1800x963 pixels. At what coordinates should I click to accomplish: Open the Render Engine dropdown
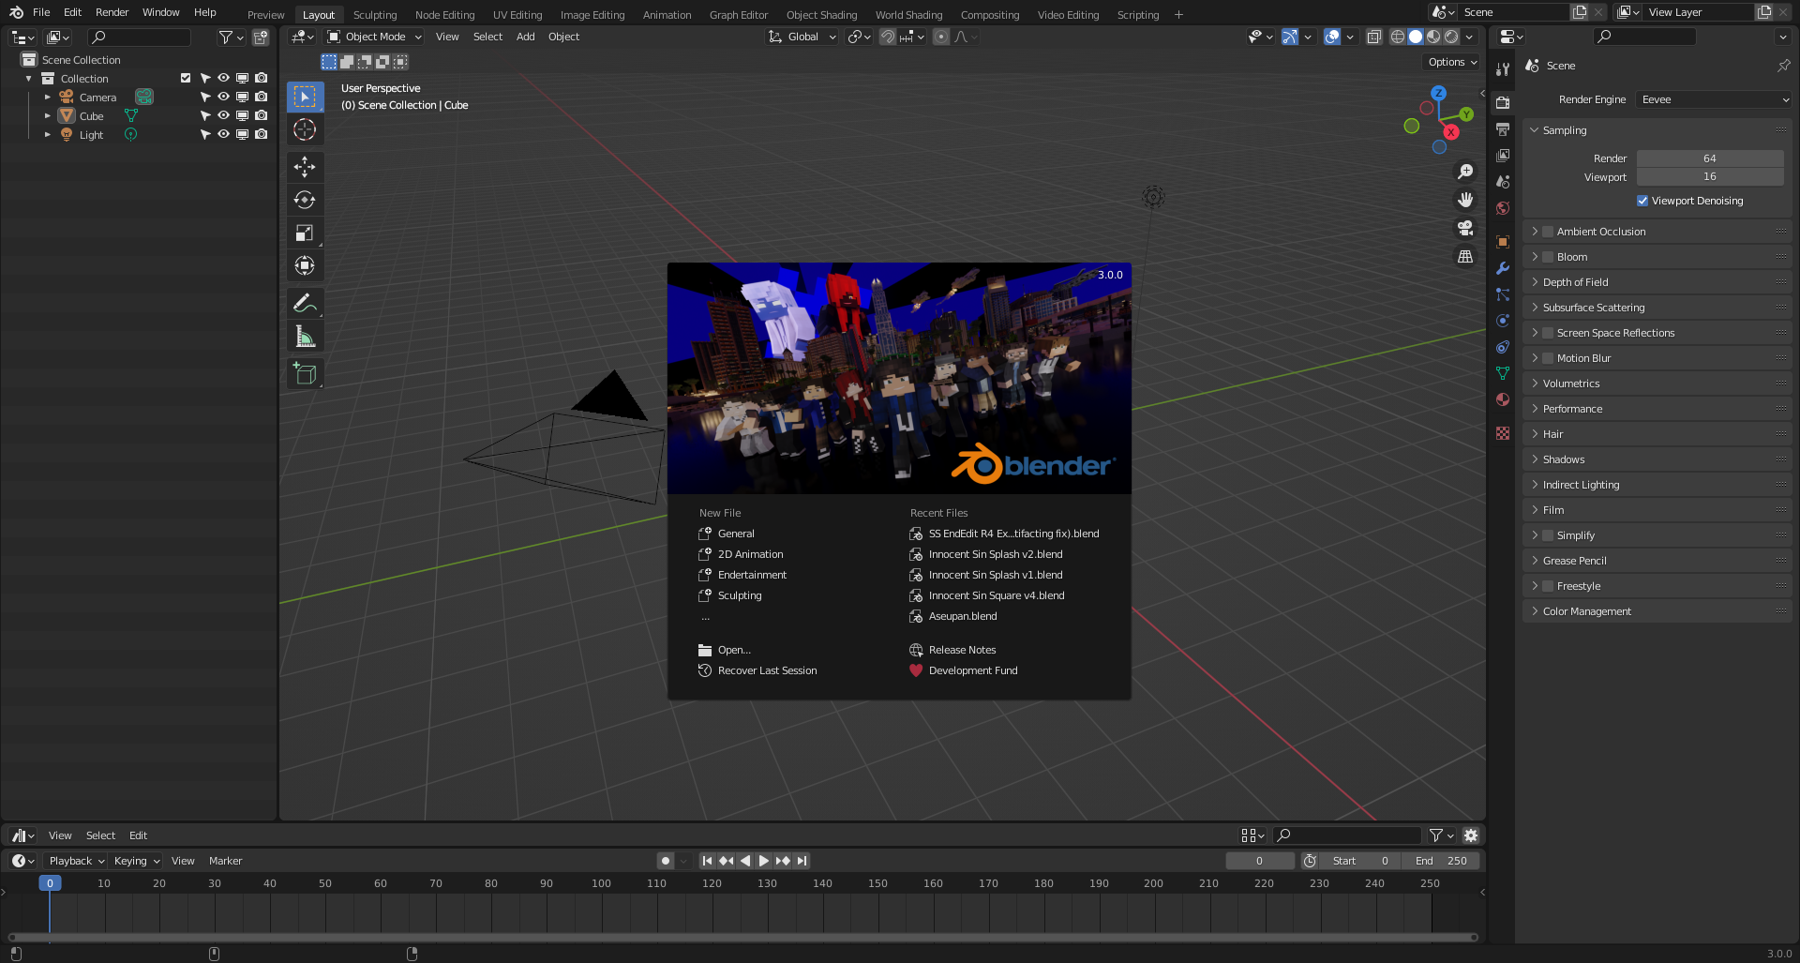(x=1714, y=99)
